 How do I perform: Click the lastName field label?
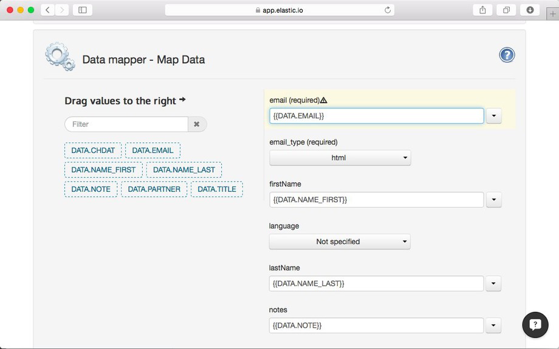point(284,268)
